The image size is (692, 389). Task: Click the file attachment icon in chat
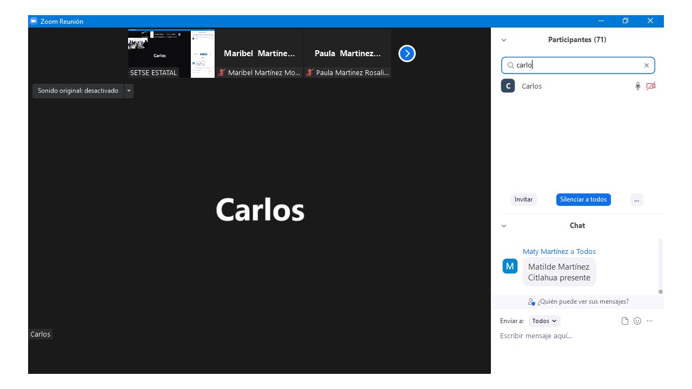(625, 321)
